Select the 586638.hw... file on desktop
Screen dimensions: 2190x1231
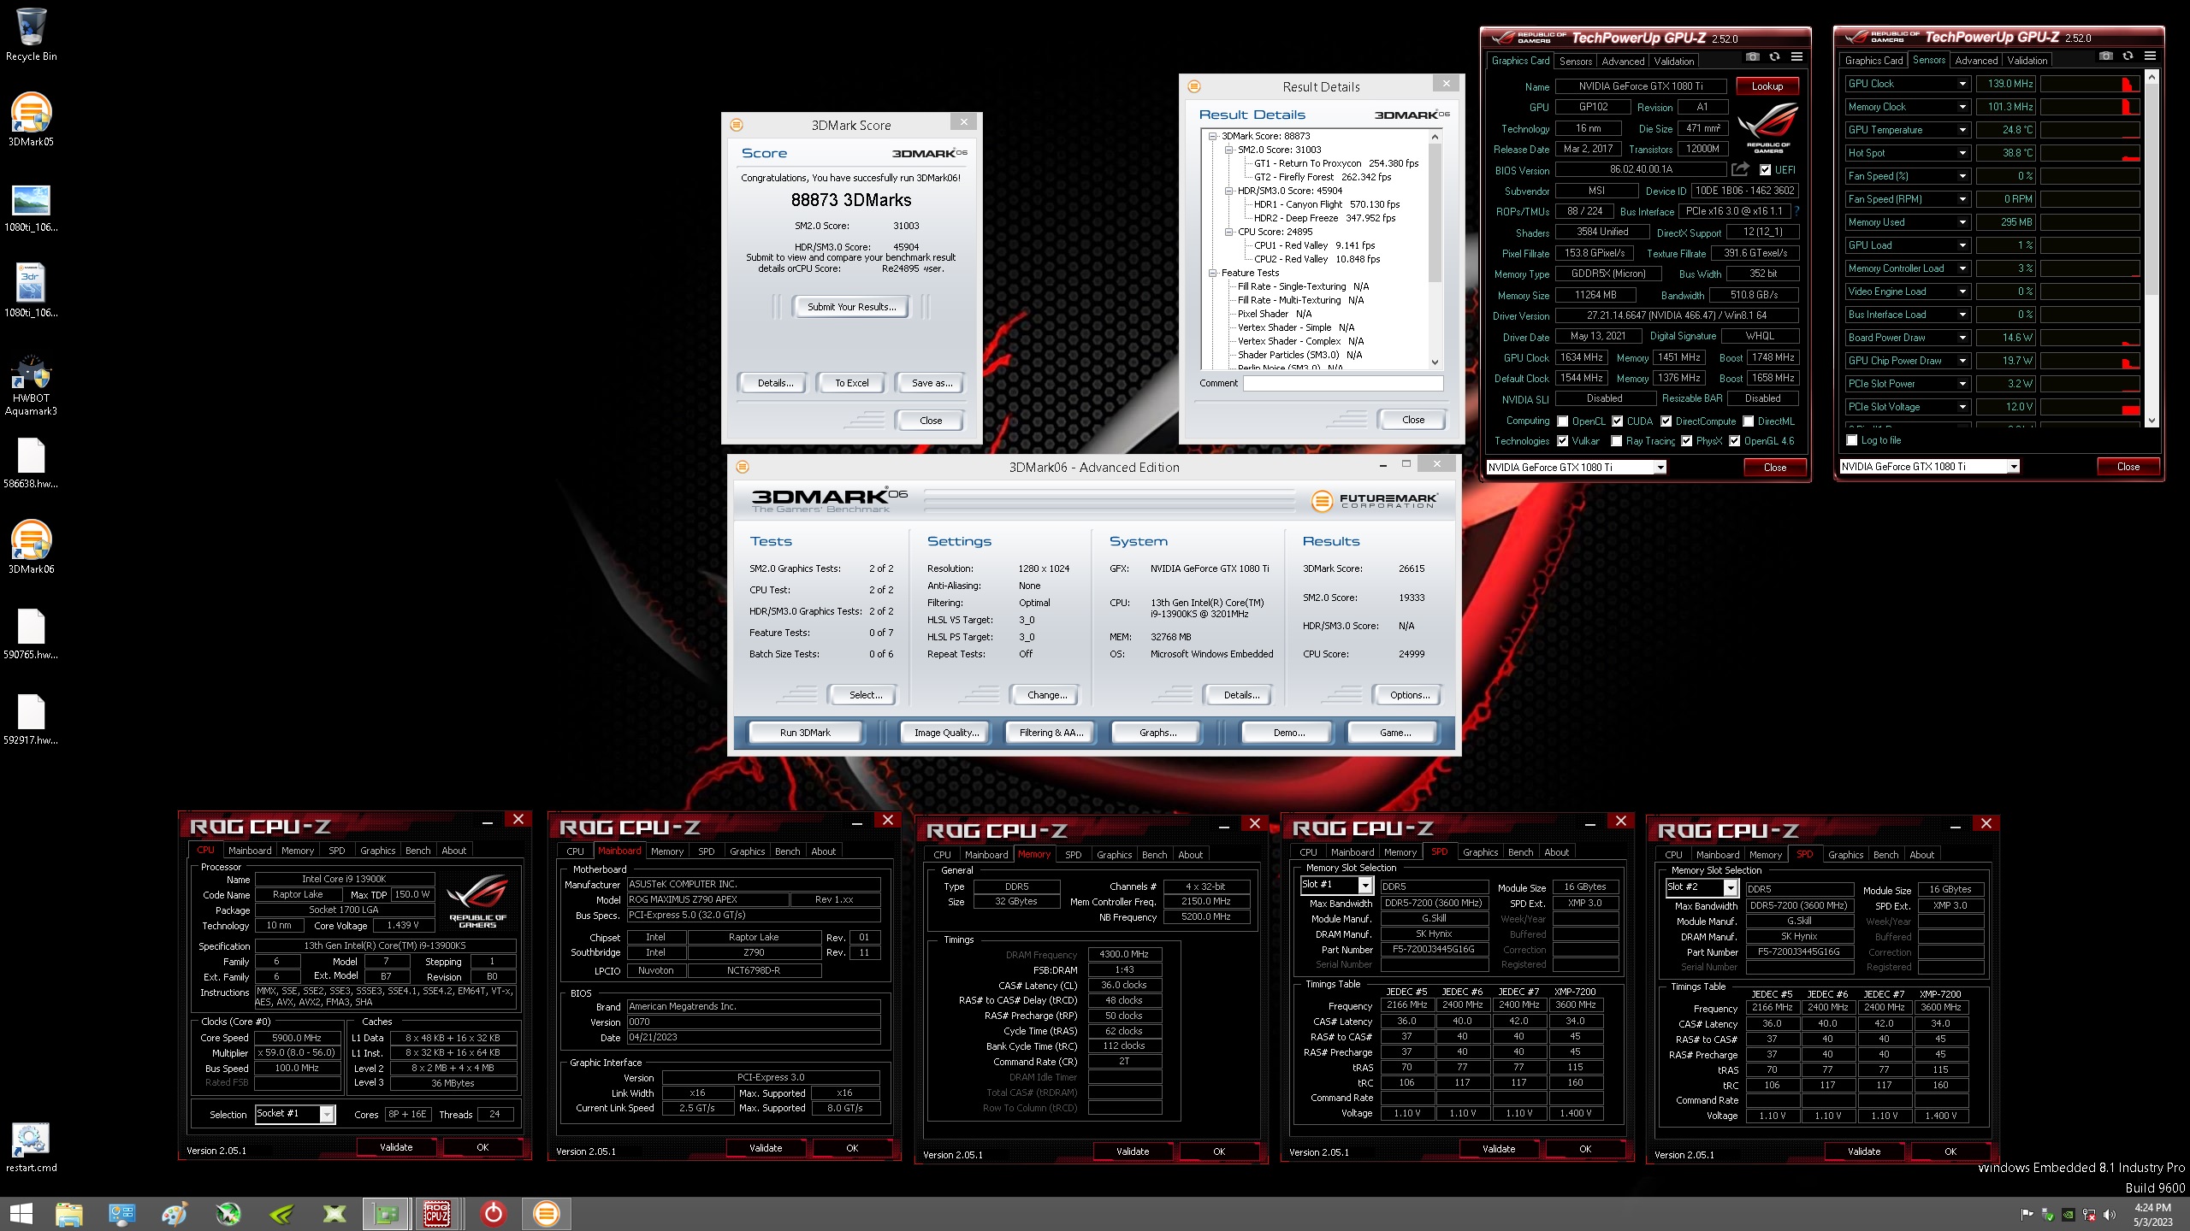click(31, 462)
